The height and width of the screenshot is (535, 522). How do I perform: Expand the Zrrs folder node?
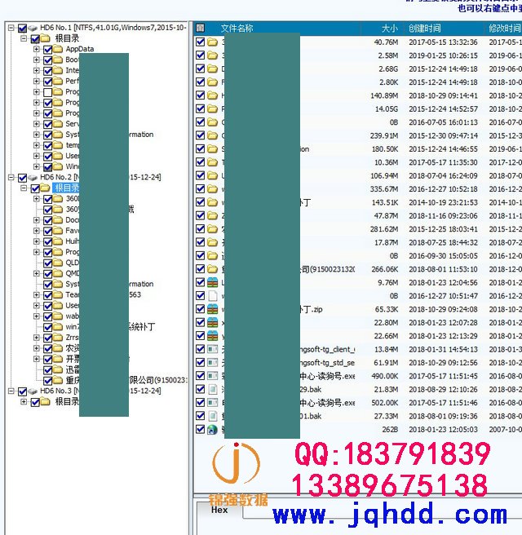click(36, 338)
